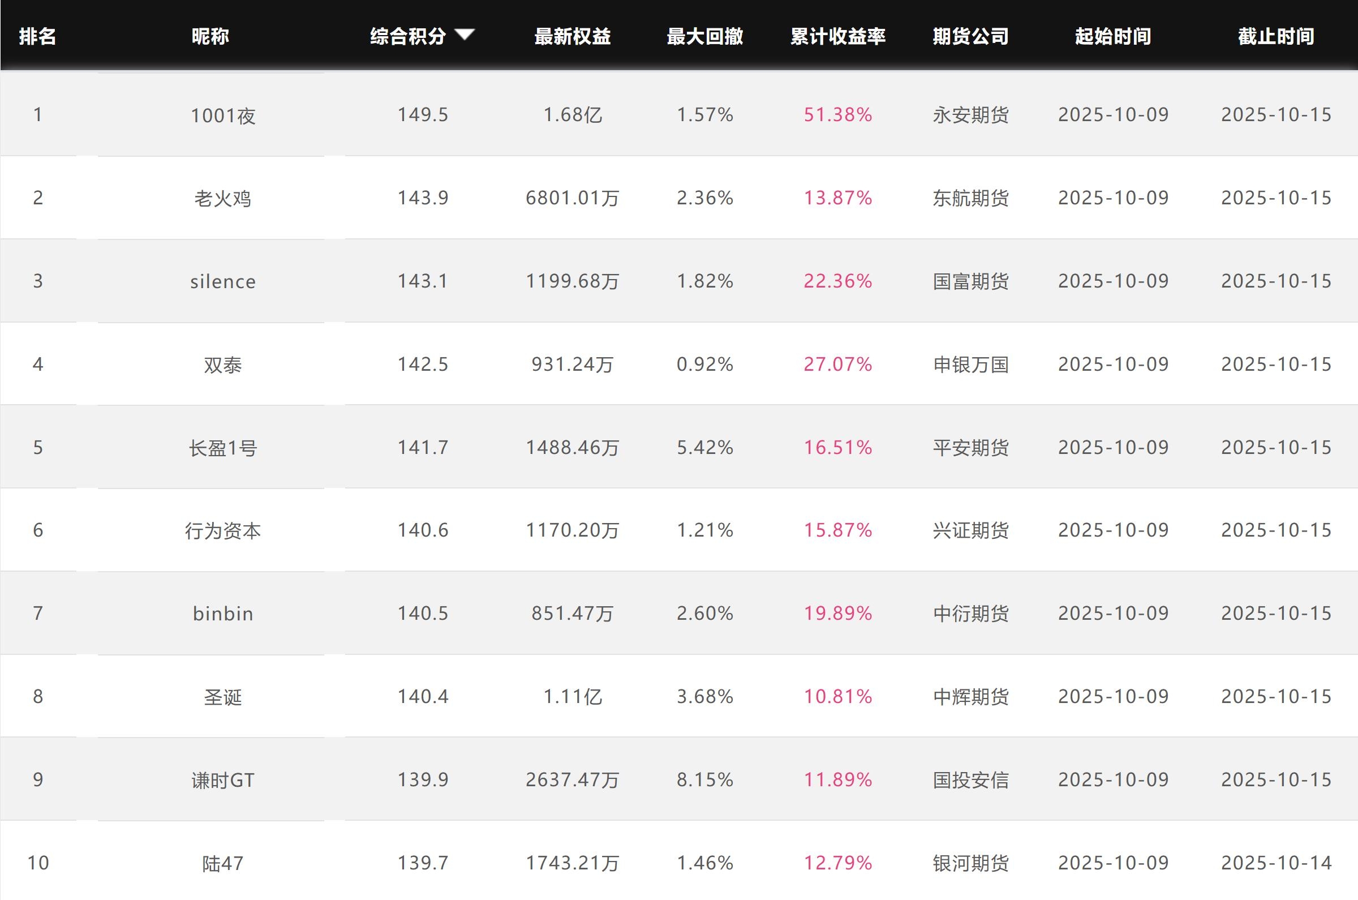Screen dimensions: 1358x900
Task: Select the 累计收益率 column header
Action: point(837,36)
